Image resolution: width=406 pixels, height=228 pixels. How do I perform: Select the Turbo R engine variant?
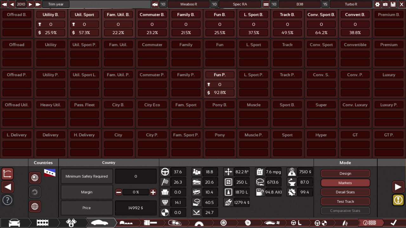click(351, 4)
